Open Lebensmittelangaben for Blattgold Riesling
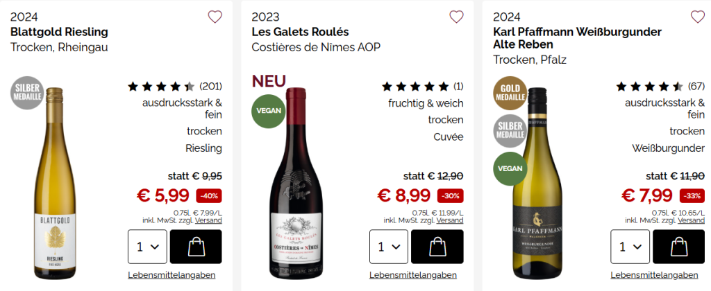 coord(172,275)
